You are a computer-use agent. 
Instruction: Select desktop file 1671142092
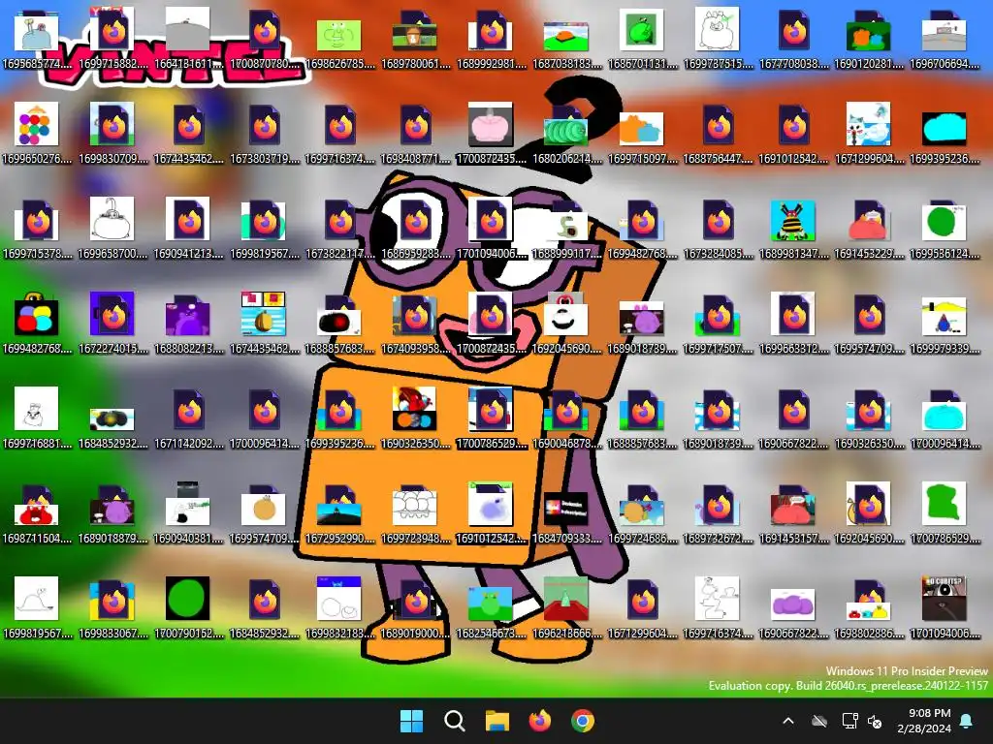pos(188,418)
